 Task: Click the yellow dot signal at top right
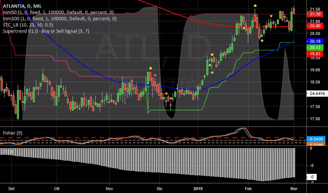click(x=255, y=6)
